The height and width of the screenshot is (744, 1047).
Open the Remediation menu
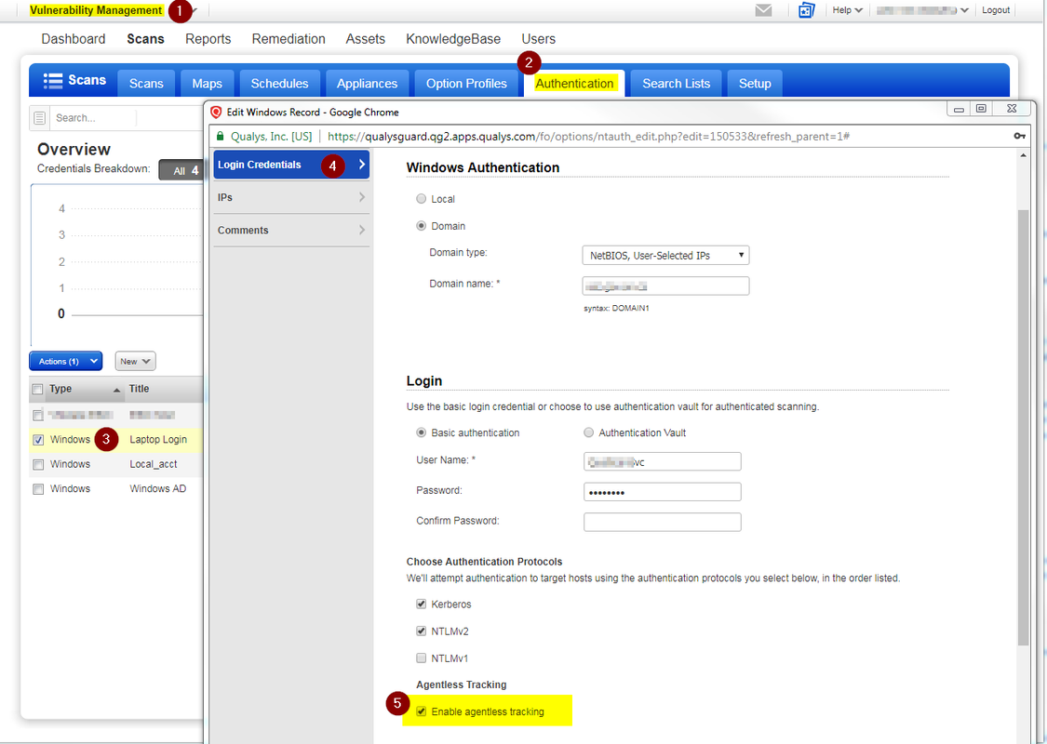(289, 39)
